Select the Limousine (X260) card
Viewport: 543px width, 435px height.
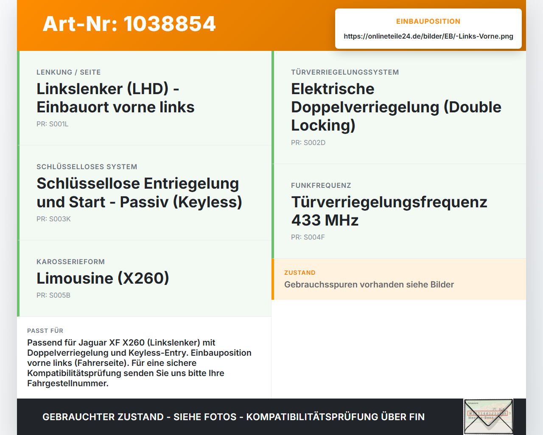(x=144, y=278)
